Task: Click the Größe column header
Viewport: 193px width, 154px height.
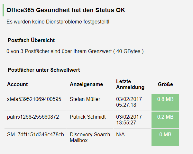Action: pyautogui.click(x=165, y=84)
